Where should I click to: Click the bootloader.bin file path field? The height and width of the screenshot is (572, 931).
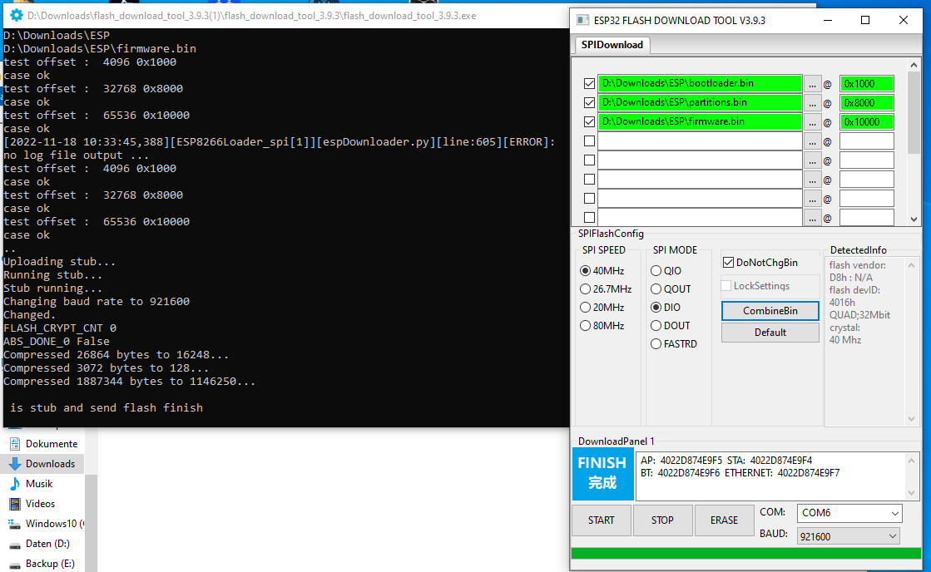pyautogui.click(x=700, y=84)
